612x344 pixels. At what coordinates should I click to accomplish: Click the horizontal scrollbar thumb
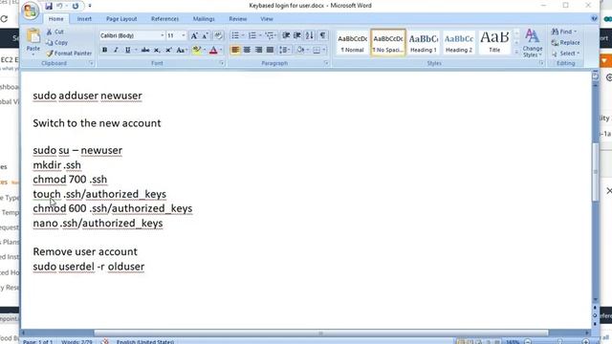point(321,333)
